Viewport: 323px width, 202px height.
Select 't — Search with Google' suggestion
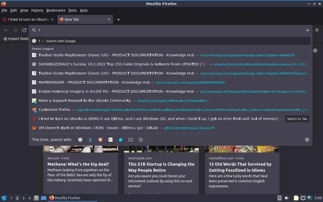[171, 41]
